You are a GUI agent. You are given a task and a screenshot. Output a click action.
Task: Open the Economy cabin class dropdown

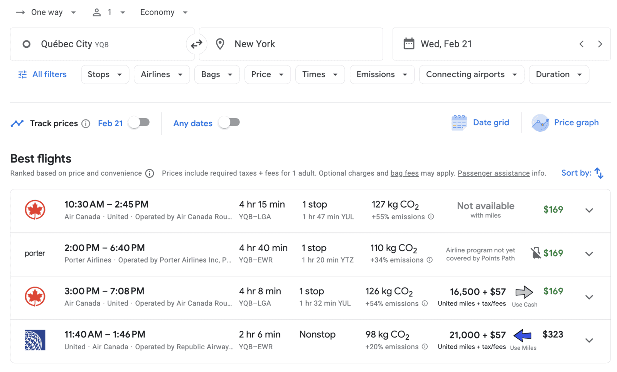click(164, 12)
